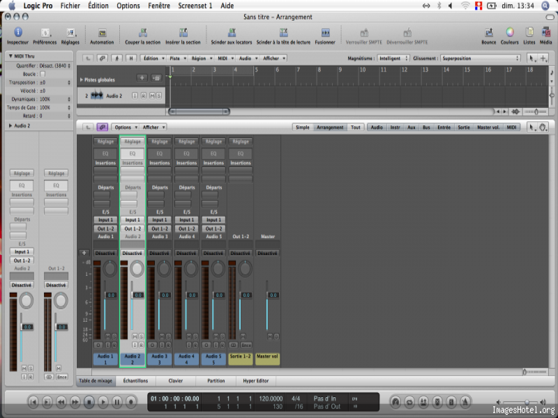Mute the Audio 2 track in arrange
This screenshot has height=418, width=558.
[x=152, y=95]
